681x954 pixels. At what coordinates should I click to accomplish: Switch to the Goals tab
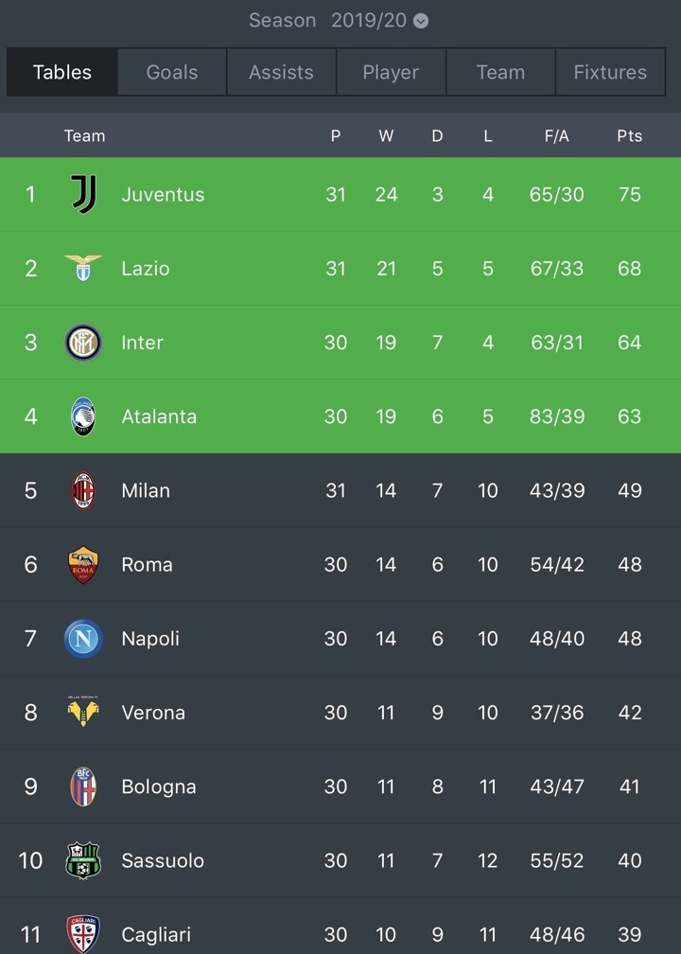point(172,72)
